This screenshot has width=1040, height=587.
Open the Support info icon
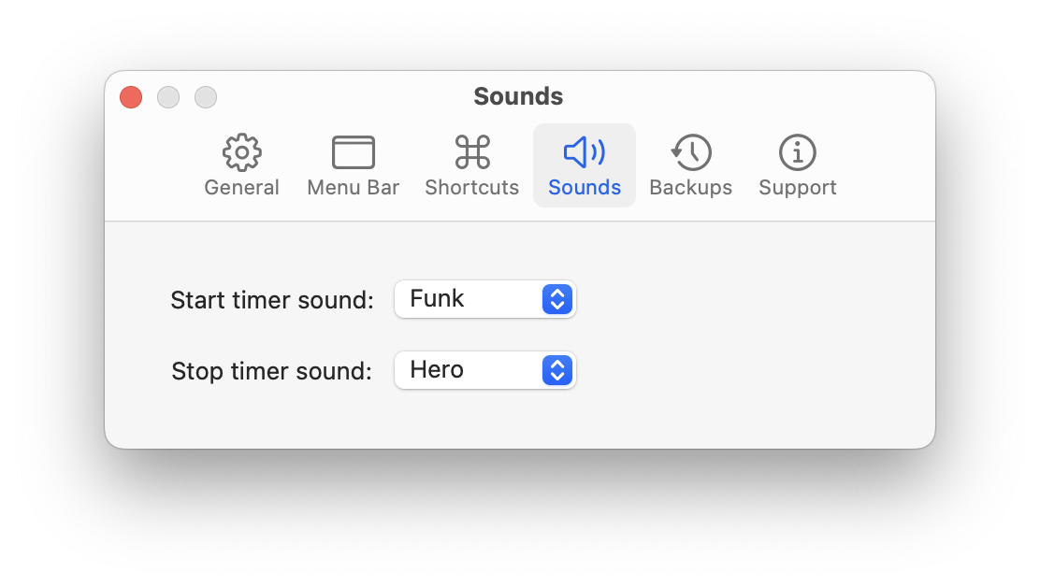point(797,152)
